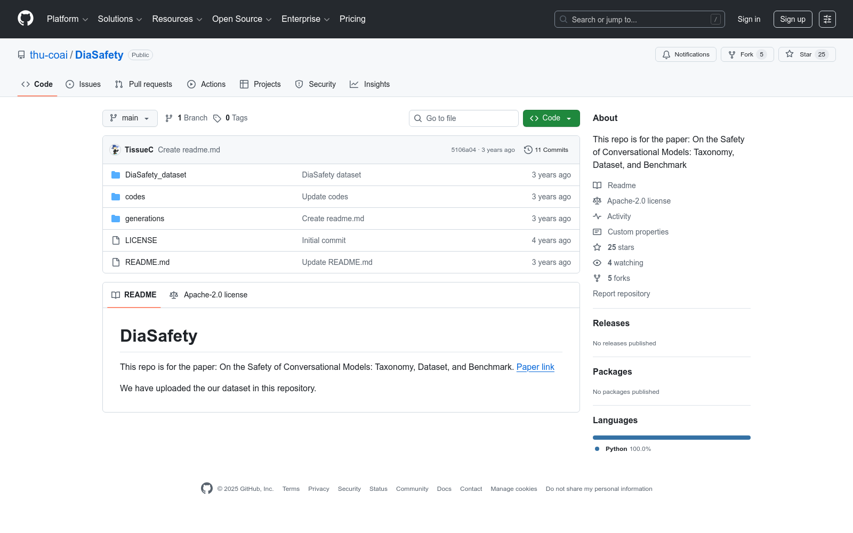The height and width of the screenshot is (533, 853).
Task: Open commit hash 5106a04
Action: 464,150
